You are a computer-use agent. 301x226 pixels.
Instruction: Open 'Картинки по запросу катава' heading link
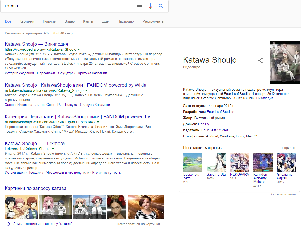coord(36,188)
